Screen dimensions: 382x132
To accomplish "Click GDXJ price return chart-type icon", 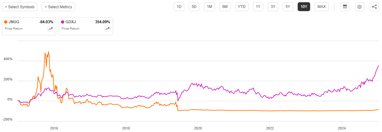I will [107, 29].
